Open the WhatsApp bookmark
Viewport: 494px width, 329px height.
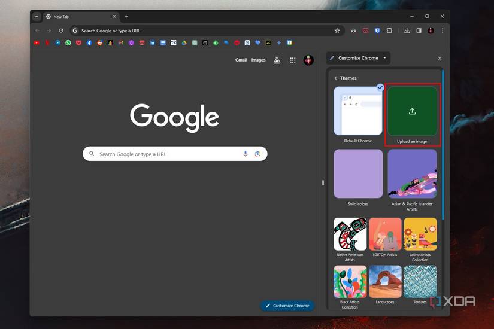click(x=68, y=43)
